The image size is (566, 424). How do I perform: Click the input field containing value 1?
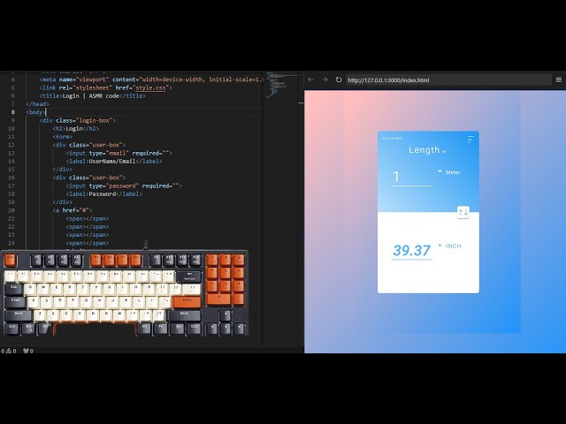[x=413, y=177]
